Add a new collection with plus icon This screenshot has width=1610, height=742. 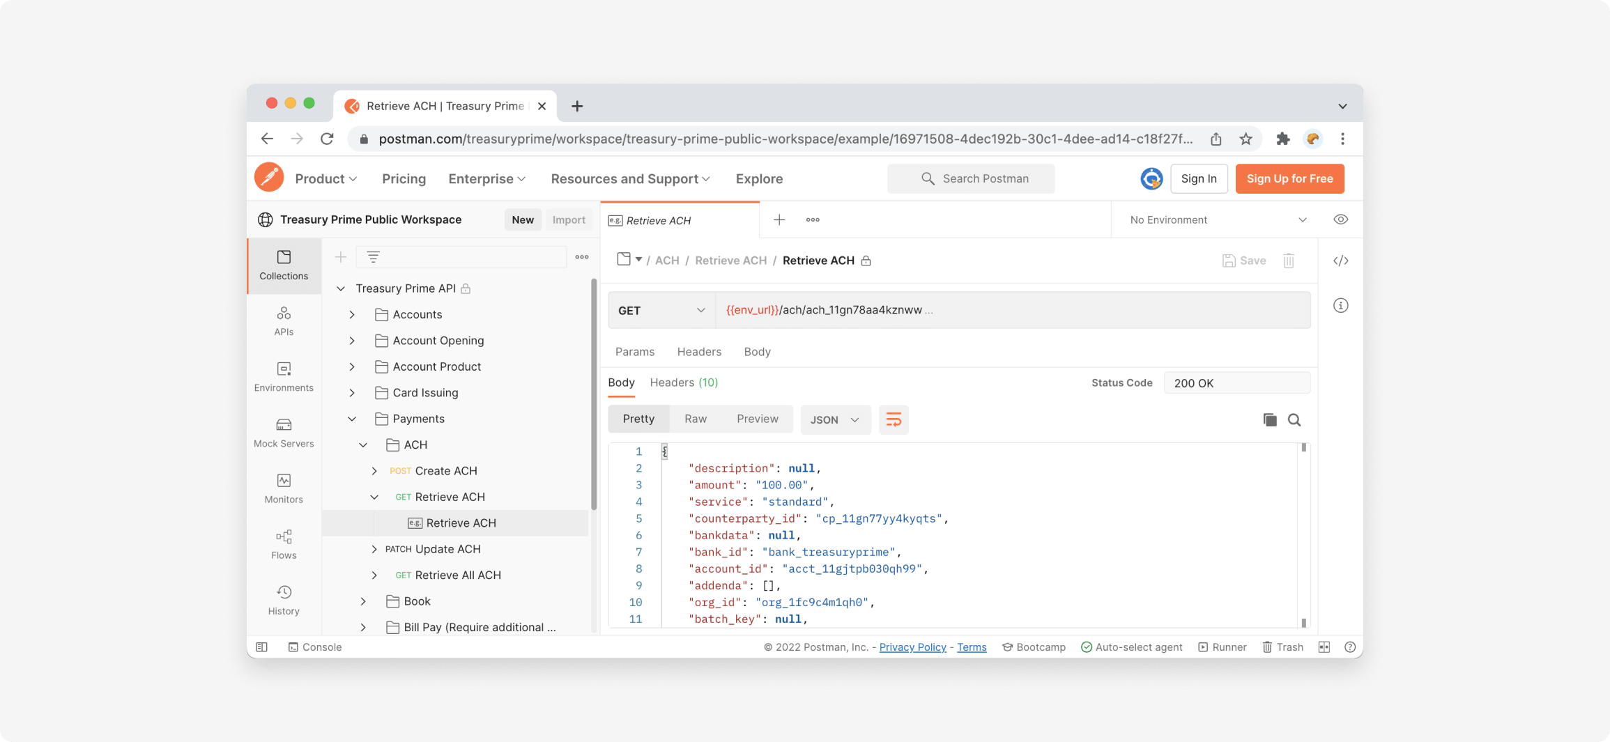coord(340,257)
